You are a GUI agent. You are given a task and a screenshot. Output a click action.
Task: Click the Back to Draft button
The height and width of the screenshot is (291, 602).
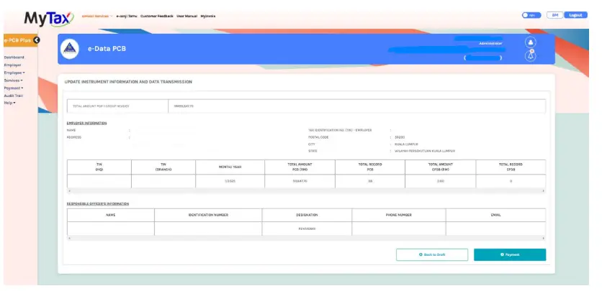[x=432, y=254]
